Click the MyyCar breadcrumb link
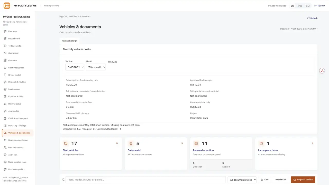Image resolution: width=329 pixels, height=185 pixels. (63, 16)
